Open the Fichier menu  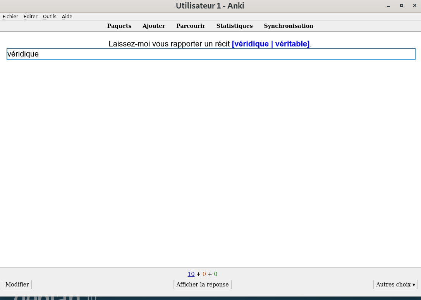coord(10,16)
